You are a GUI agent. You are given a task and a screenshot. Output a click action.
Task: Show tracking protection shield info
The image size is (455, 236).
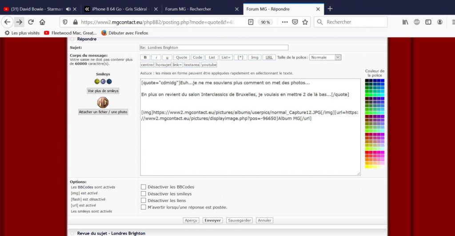tap(65, 22)
